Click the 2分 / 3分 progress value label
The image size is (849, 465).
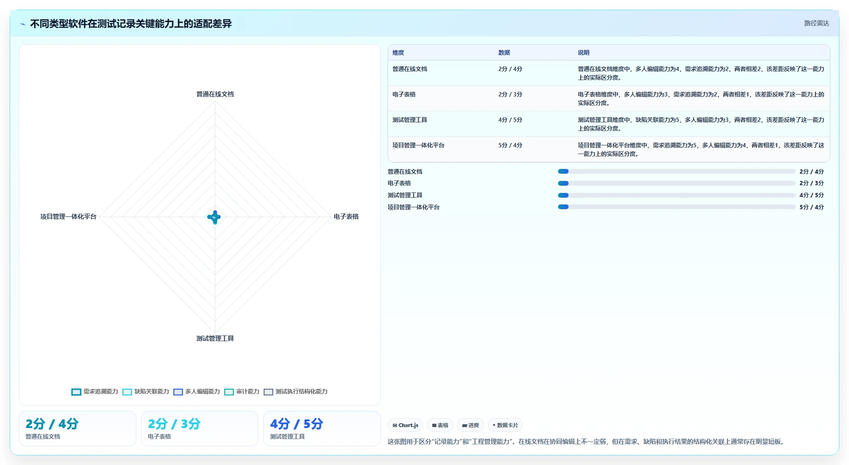coord(812,183)
